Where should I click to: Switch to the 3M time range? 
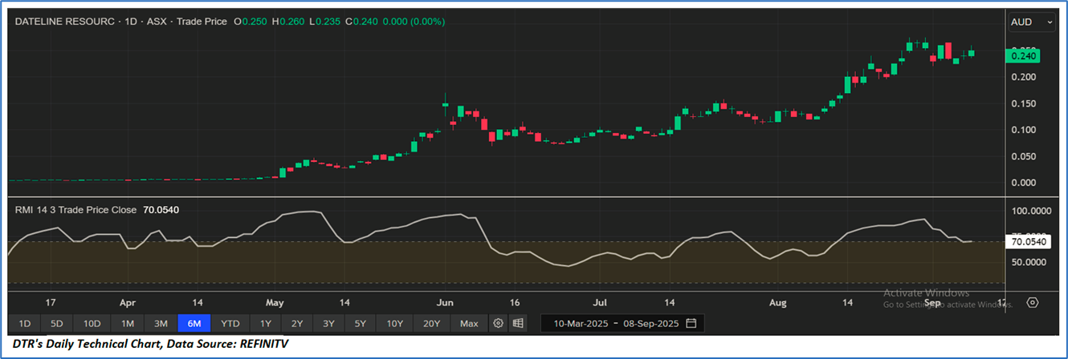(x=161, y=324)
